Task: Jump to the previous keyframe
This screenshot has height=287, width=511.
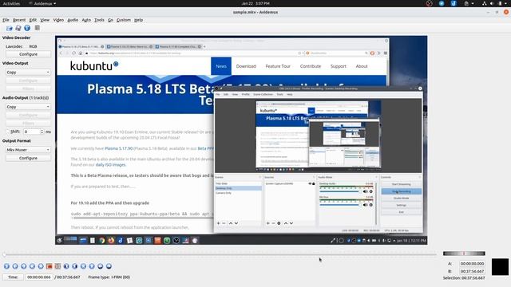Action: pyautogui.click(x=32, y=266)
